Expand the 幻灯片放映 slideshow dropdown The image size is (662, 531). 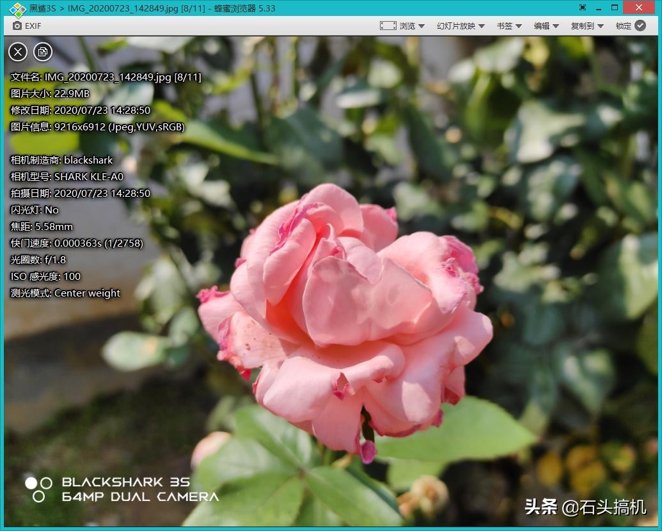click(x=483, y=26)
